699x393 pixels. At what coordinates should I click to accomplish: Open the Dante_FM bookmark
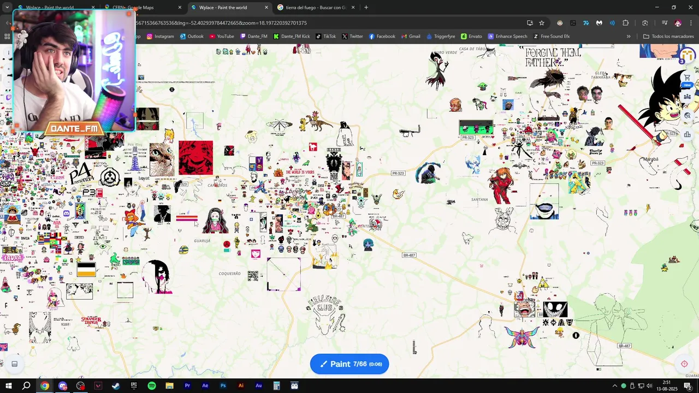click(254, 37)
